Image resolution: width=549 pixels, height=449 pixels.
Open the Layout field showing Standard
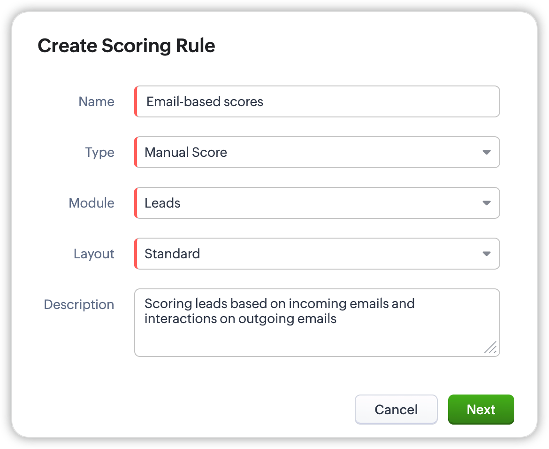[310, 254]
